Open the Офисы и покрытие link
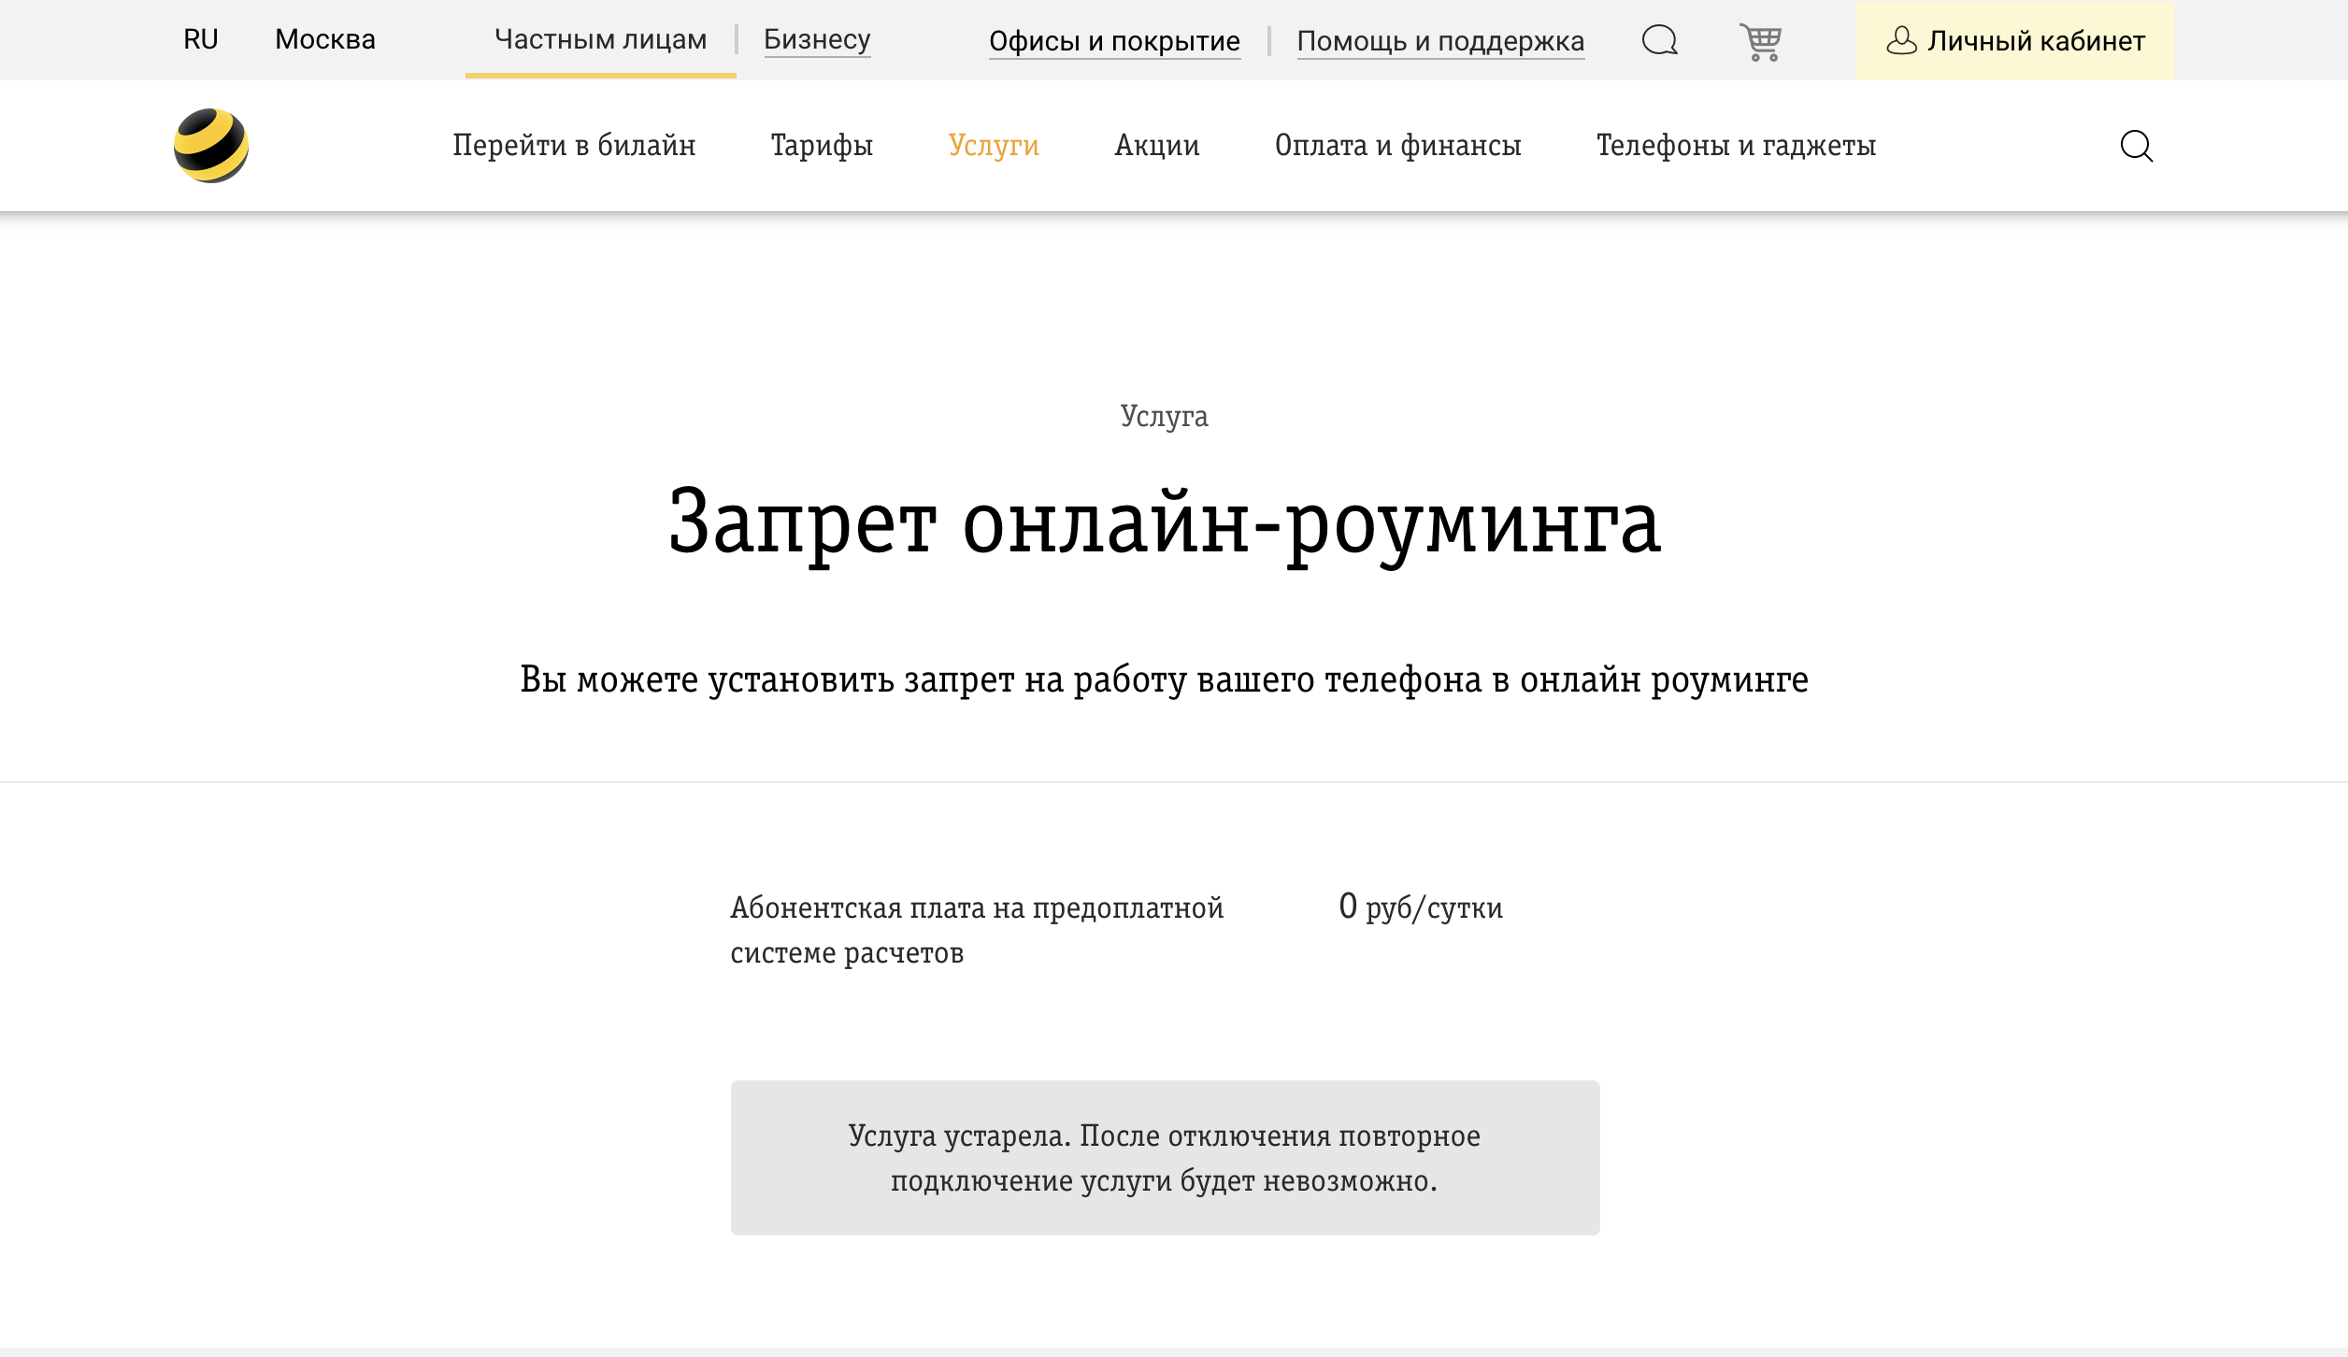The image size is (2348, 1357). point(1115,41)
